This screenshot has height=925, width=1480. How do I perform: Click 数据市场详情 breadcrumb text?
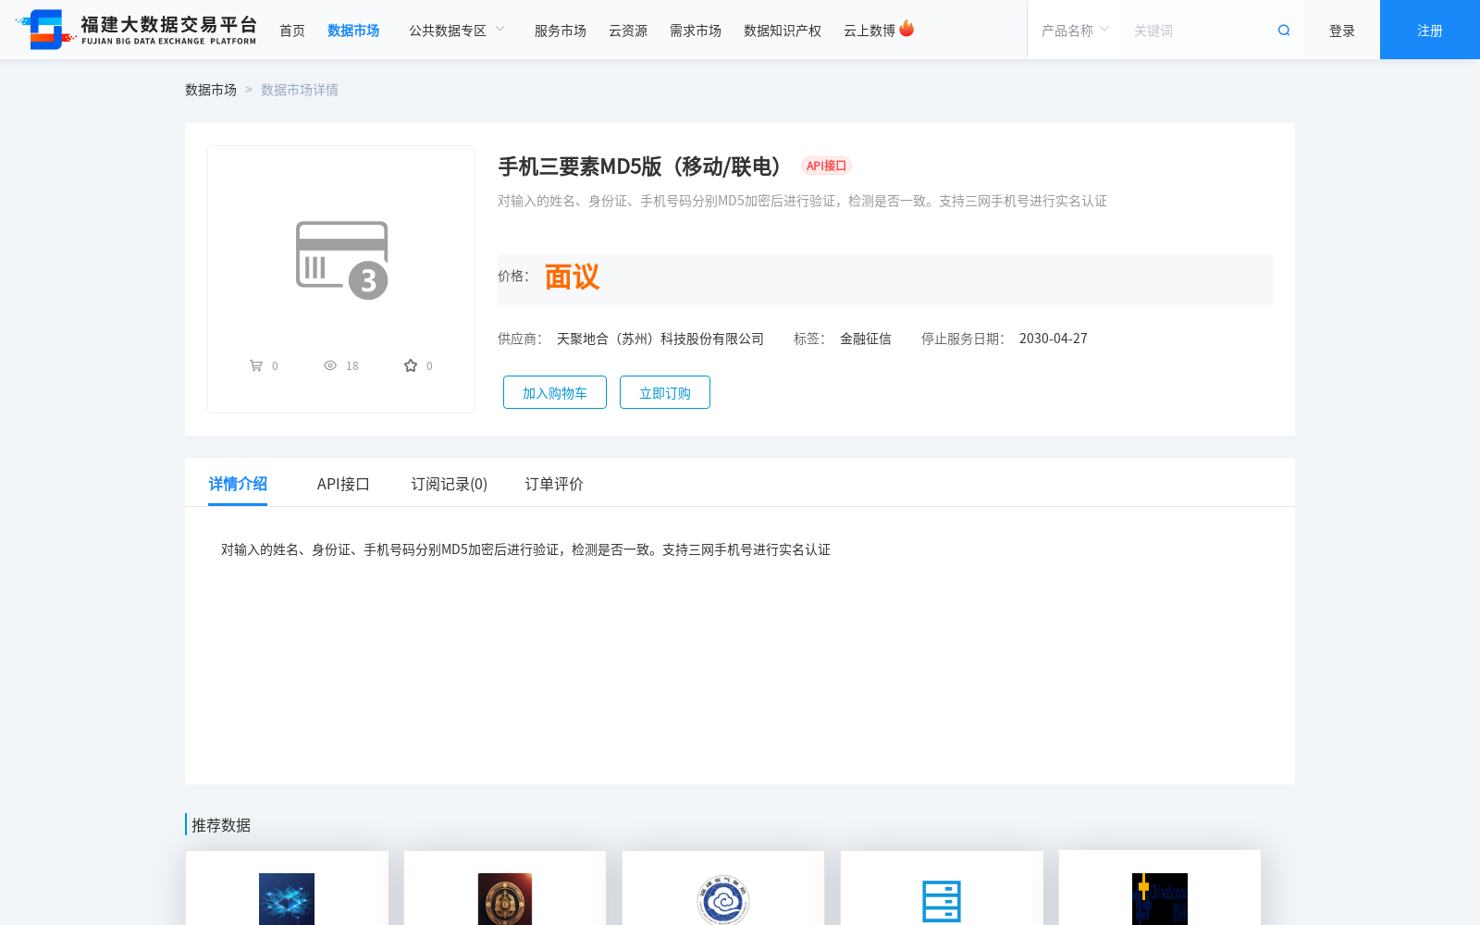300,90
